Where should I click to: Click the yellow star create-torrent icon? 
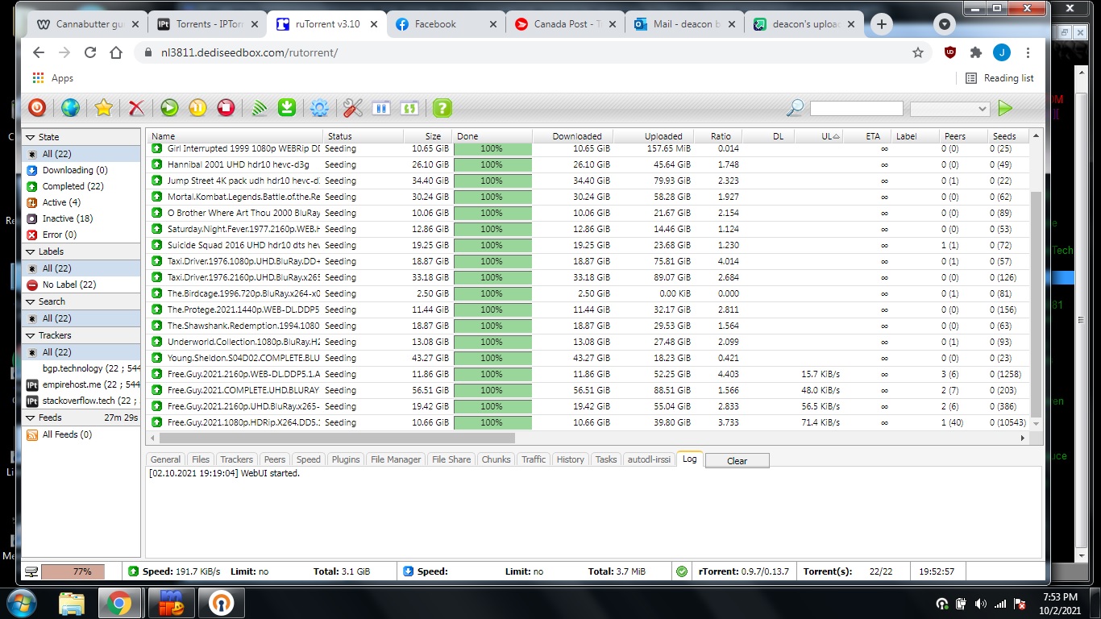click(x=103, y=107)
